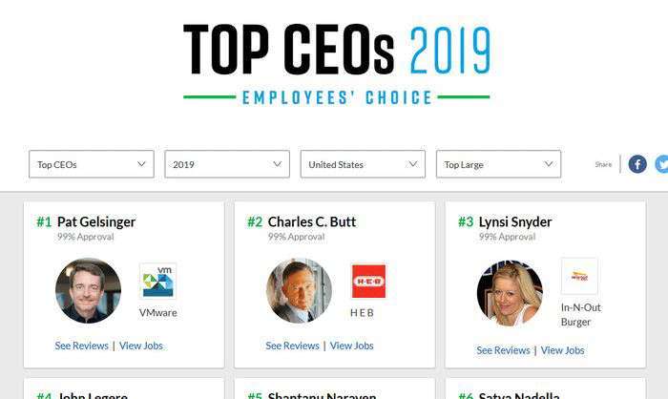Click the Lynsi Snyder name heading

click(x=514, y=222)
